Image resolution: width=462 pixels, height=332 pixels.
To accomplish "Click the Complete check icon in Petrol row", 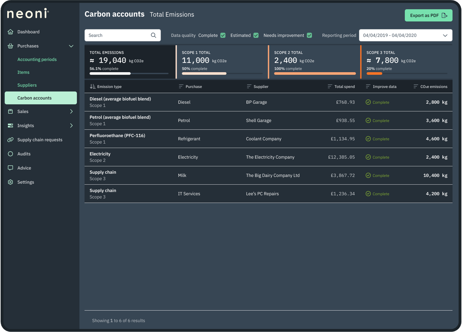I will tap(368, 120).
